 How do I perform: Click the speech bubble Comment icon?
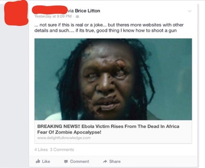pos(66,161)
